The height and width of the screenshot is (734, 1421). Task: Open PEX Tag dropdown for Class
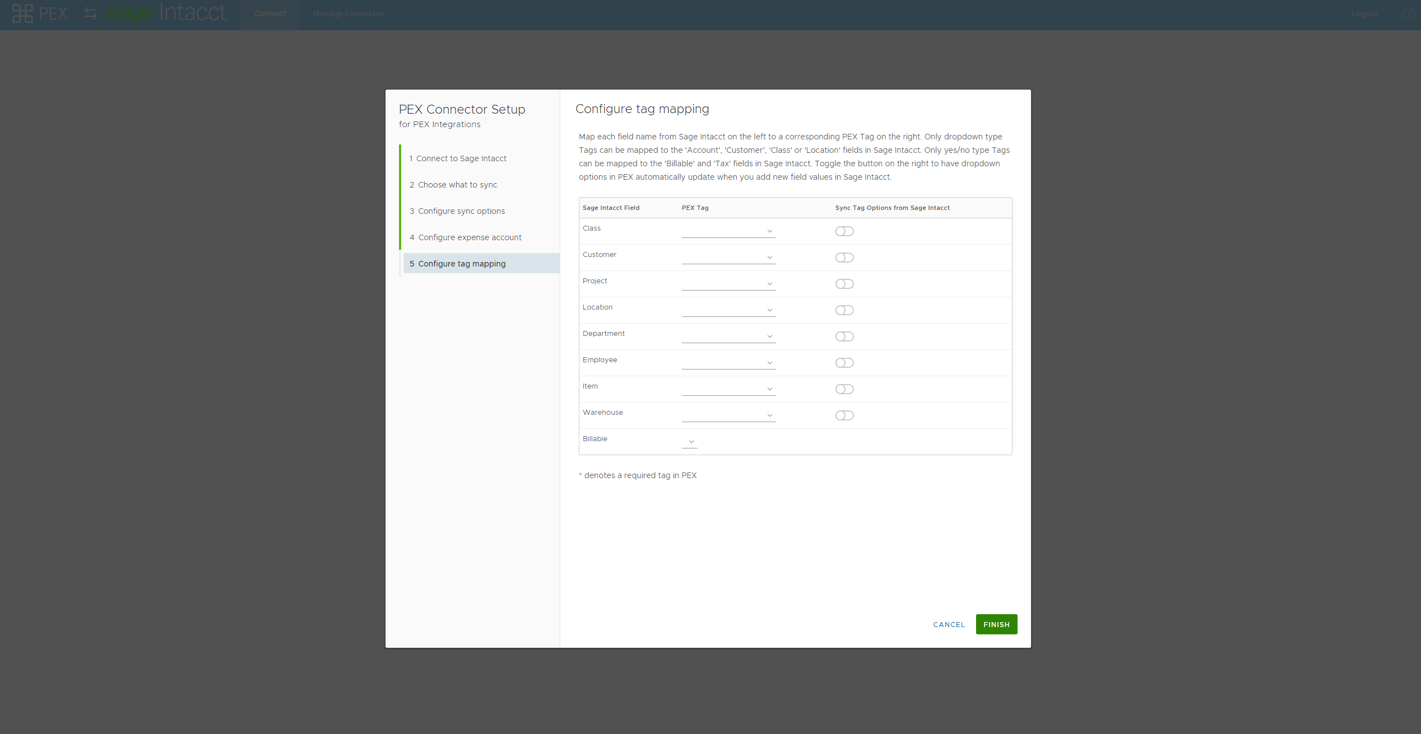728,231
